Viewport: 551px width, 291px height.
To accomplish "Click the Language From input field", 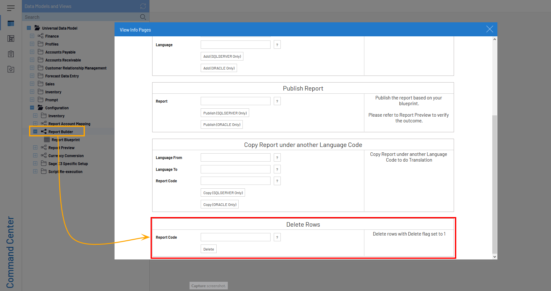I will pyautogui.click(x=235, y=158).
